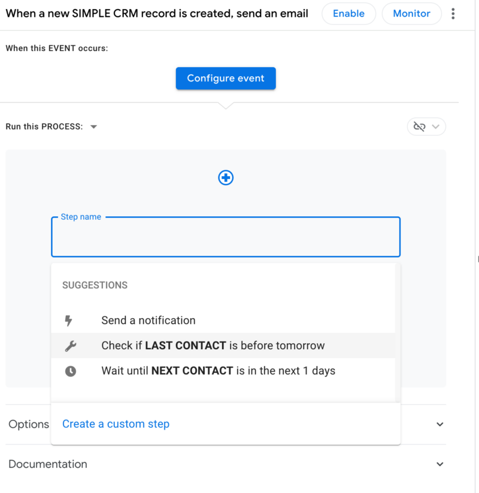Image resolution: width=479 pixels, height=493 pixels.
Task: Open the chevron next to the unlinked process icon
Action: pyautogui.click(x=435, y=126)
